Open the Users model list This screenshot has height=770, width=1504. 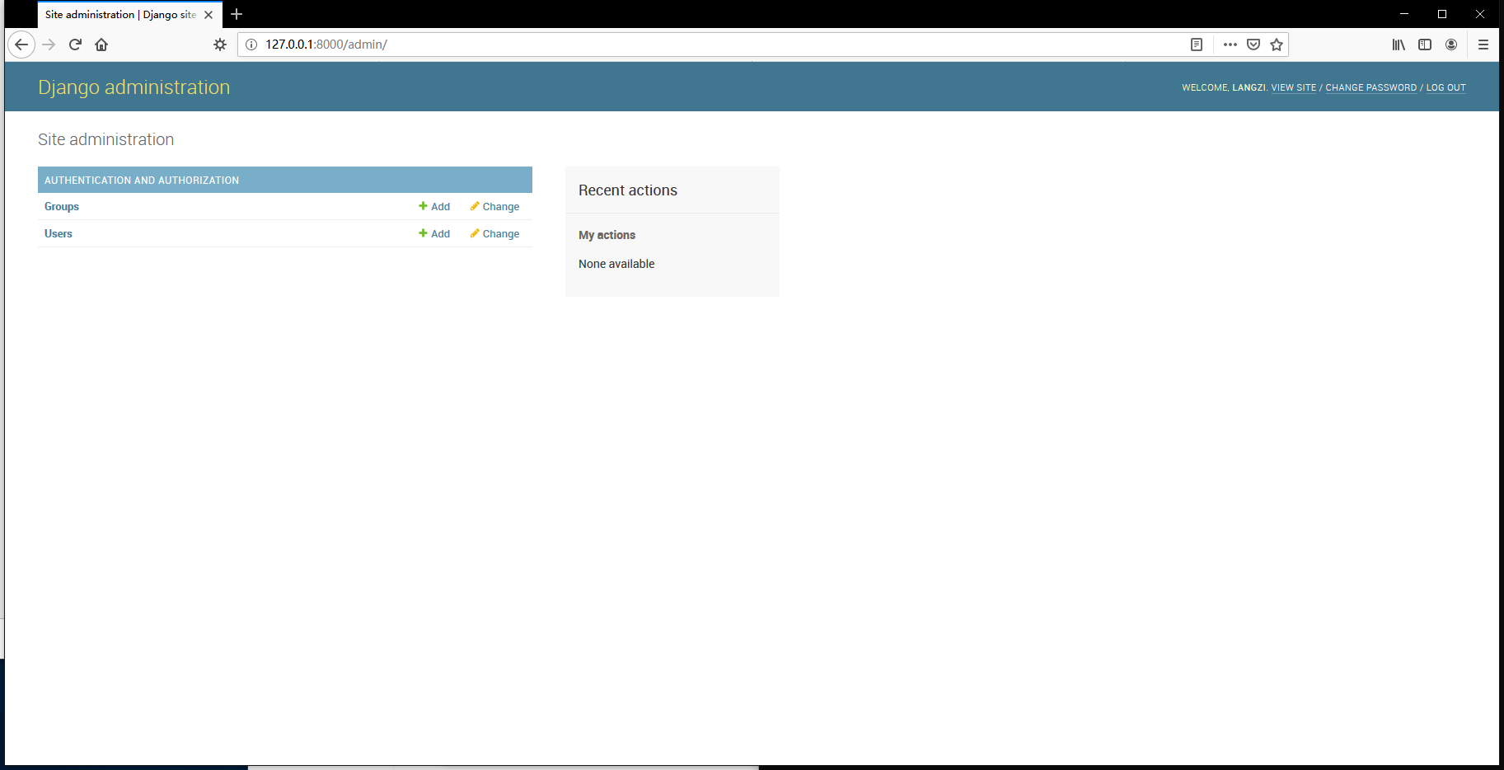[x=59, y=234]
